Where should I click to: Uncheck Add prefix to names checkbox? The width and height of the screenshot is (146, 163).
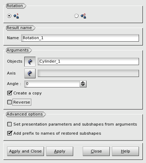[x=9, y=133]
